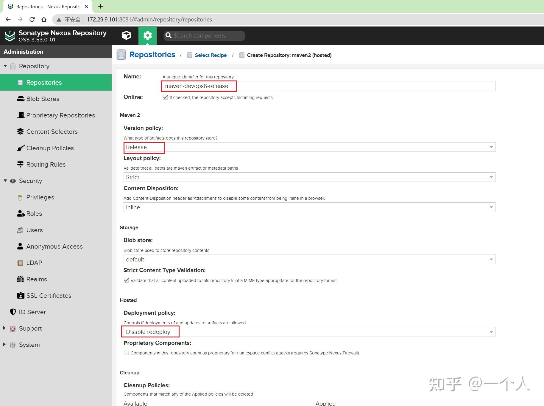Image resolution: width=544 pixels, height=406 pixels.
Task: Open the Browse components box icon
Action: 126,35
